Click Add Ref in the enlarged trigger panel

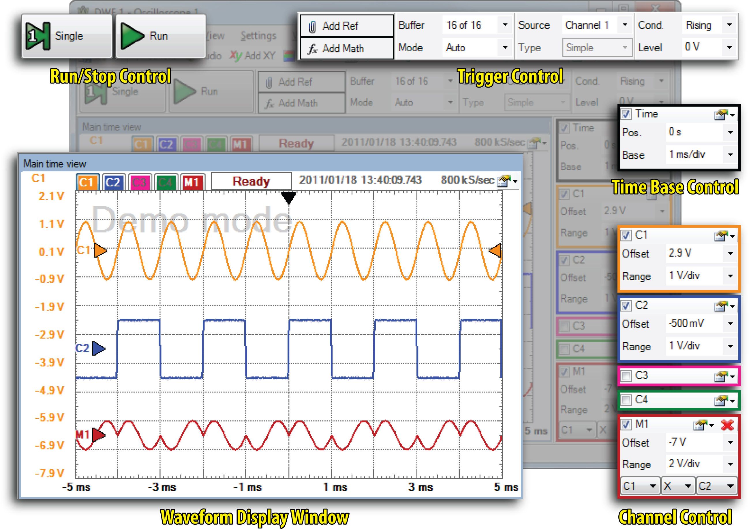click(x=347, y=26)
